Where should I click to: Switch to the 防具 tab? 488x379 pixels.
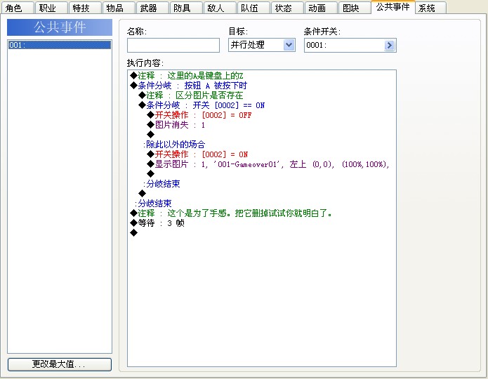coord(186,8)
